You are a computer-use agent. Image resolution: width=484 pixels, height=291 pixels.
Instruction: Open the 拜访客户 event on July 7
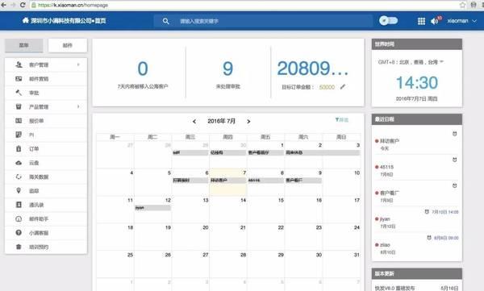coord(227,181)
